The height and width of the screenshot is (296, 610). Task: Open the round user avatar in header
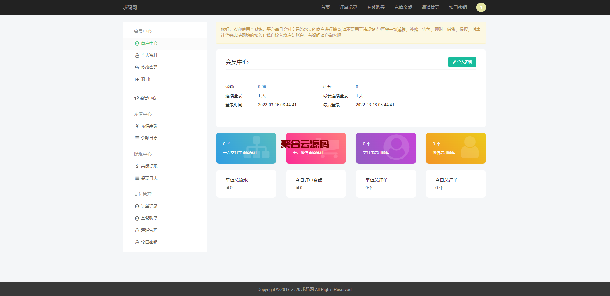481,7
